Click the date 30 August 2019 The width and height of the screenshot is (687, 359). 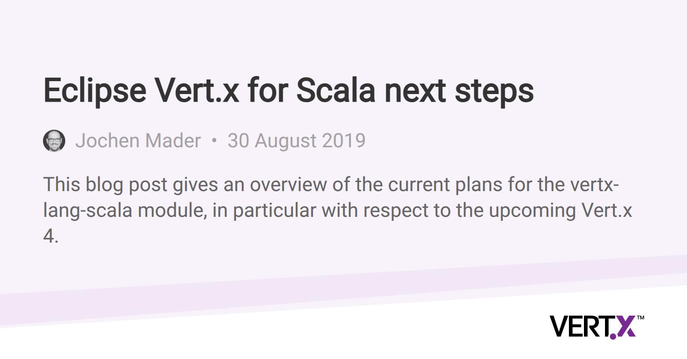click(x=297, y=140)
